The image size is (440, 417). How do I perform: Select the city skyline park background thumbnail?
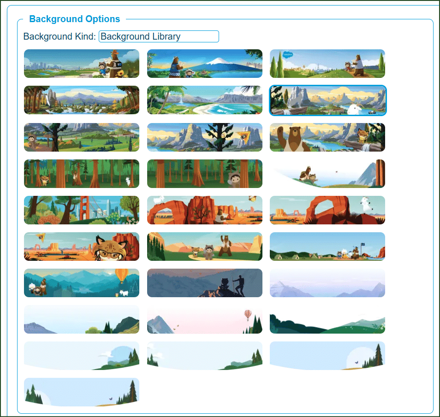81,63
